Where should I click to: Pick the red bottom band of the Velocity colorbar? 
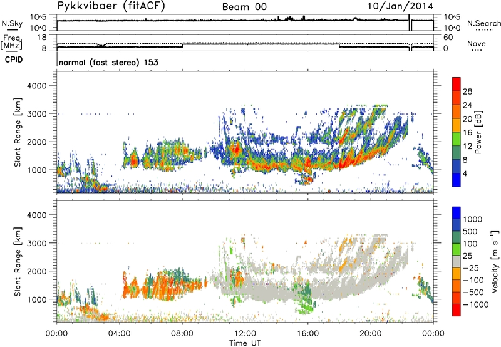(x=457, y=310)
